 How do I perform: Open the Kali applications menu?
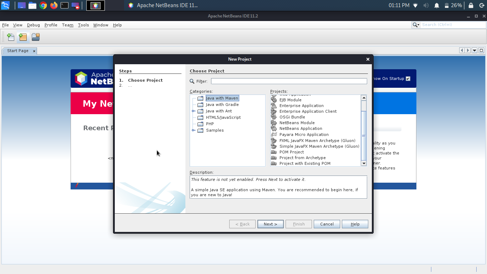click(5, 5)
